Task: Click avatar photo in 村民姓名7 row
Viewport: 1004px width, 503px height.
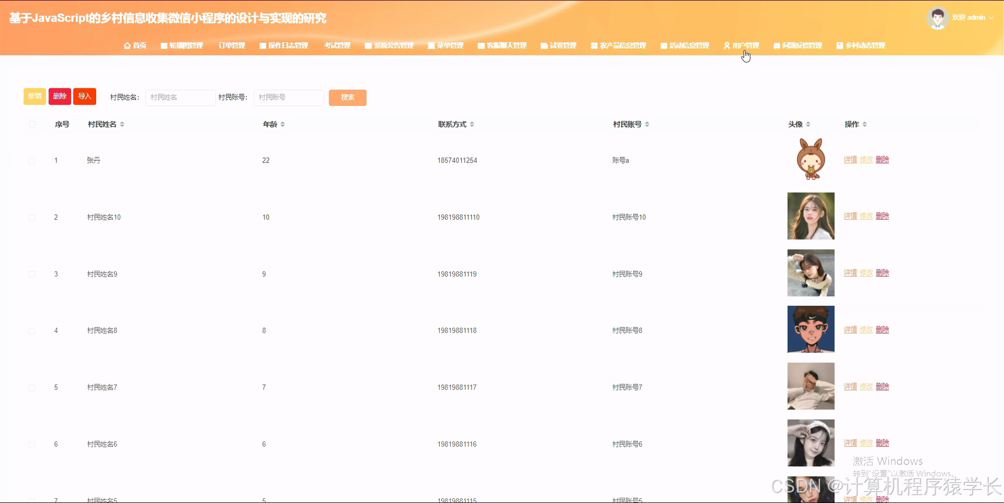Action: 811,386
